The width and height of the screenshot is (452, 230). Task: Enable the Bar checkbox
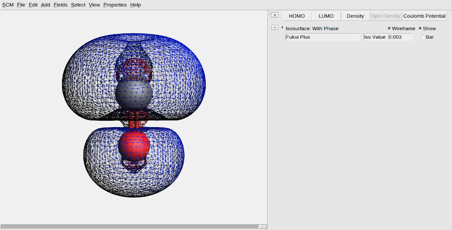(423, 37)
